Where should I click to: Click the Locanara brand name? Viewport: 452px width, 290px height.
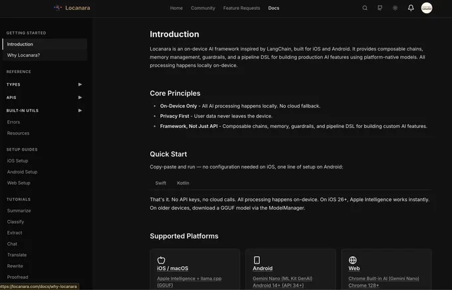pos(78,8)
